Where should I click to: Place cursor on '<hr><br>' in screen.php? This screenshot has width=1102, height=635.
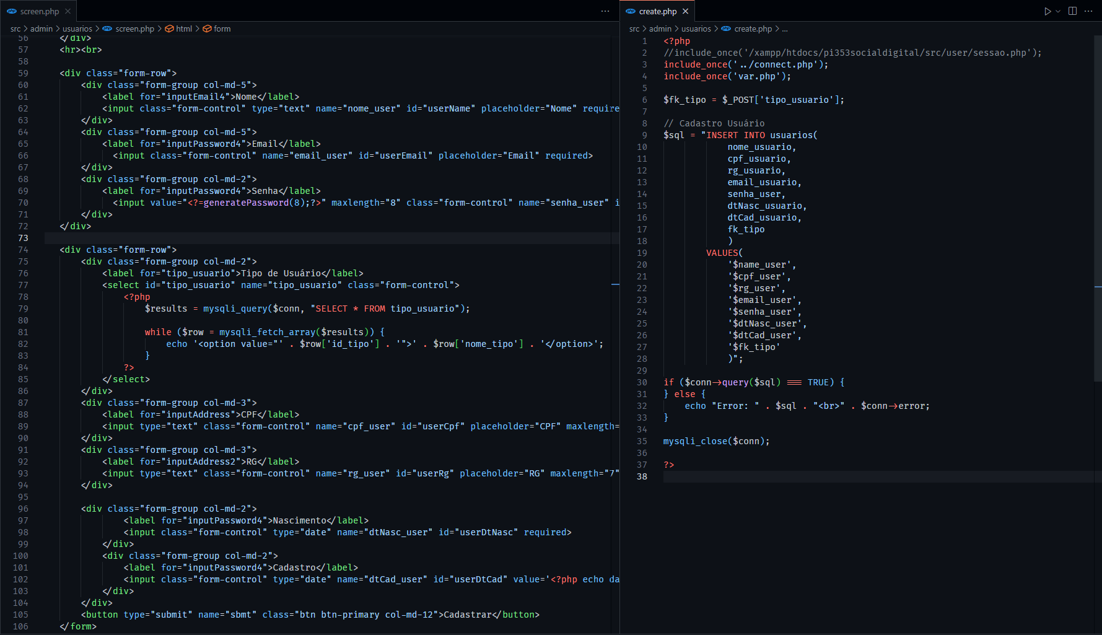point(81,50)
